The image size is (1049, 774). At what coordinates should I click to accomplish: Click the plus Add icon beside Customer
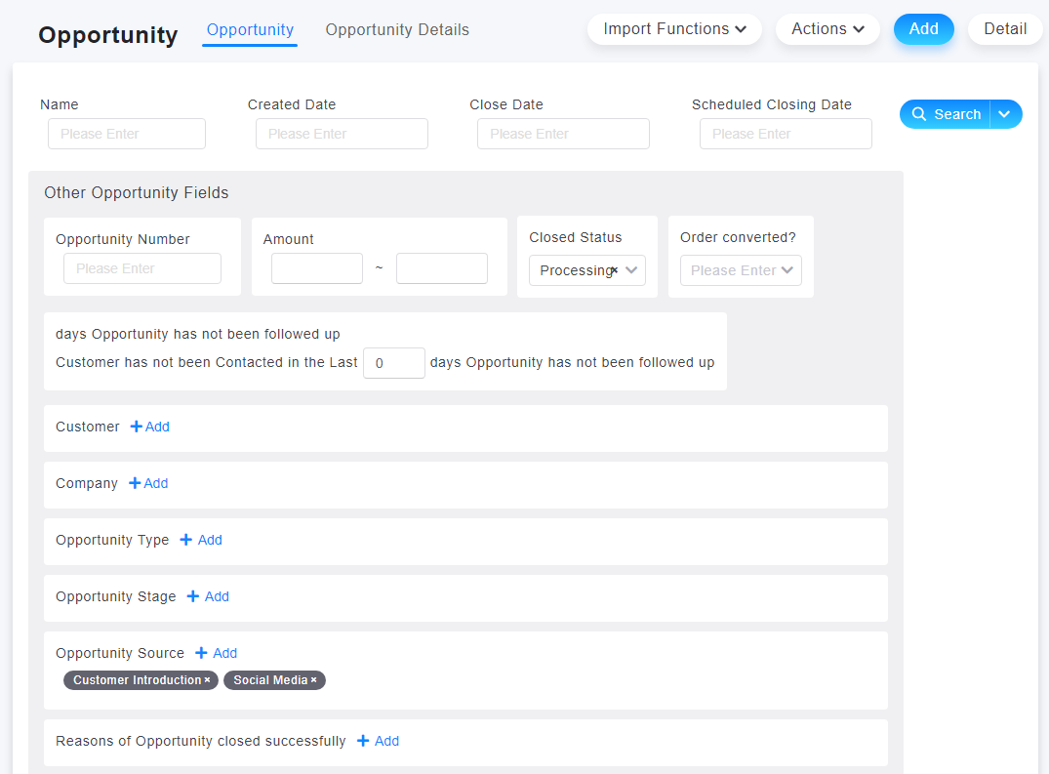[x=149, y=427]
